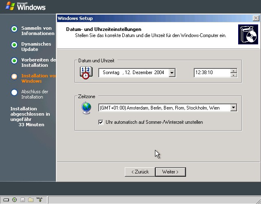The image size is (261, 204).
Task: Click the 33 Minuten remaining time text
Action: pyautogui.click(x=31, y=125)
